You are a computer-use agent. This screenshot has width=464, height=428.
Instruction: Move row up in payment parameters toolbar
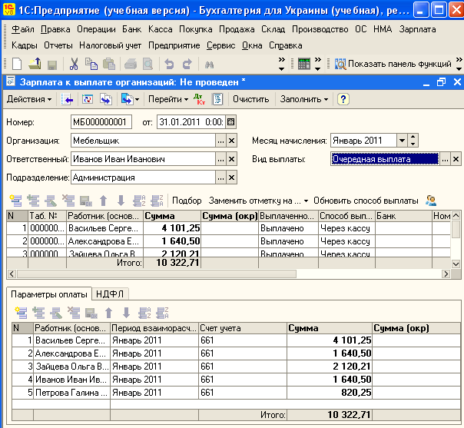point(109,313)
